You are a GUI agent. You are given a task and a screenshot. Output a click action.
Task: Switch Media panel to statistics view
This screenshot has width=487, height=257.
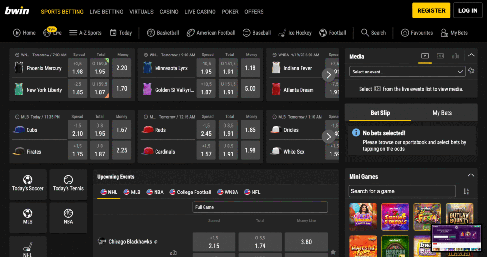coord(456,56)
